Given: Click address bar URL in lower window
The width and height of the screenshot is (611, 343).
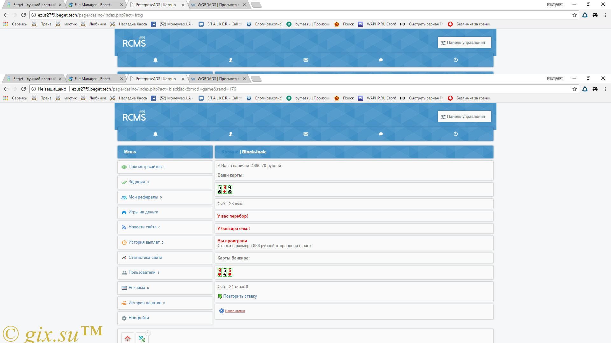Looking at the screenshot, I should (154, 89).
